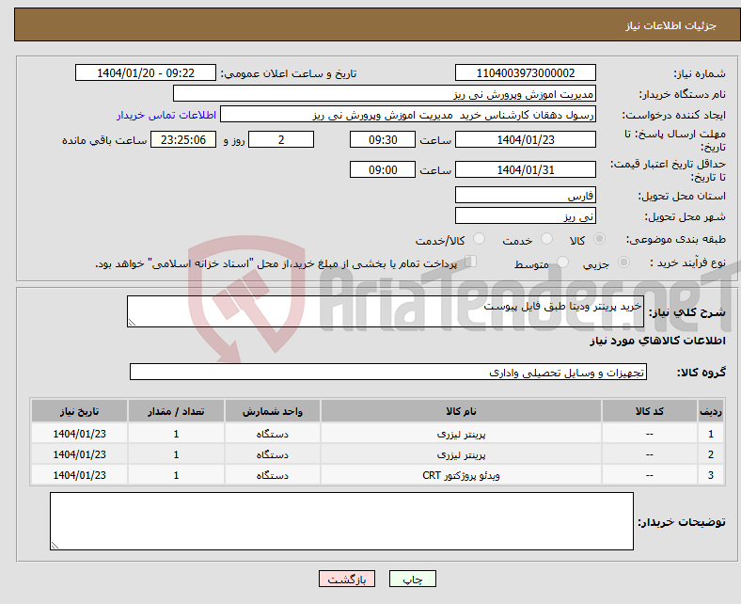Screen dimensions: 741x604
Task: Click the response deadline time 09:30 field
Action: click(383, 139)
